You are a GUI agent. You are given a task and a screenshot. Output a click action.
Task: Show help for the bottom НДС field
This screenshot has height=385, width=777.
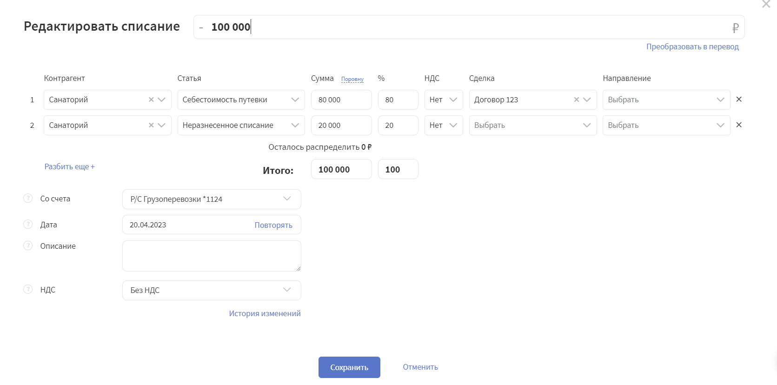point(28,289)
